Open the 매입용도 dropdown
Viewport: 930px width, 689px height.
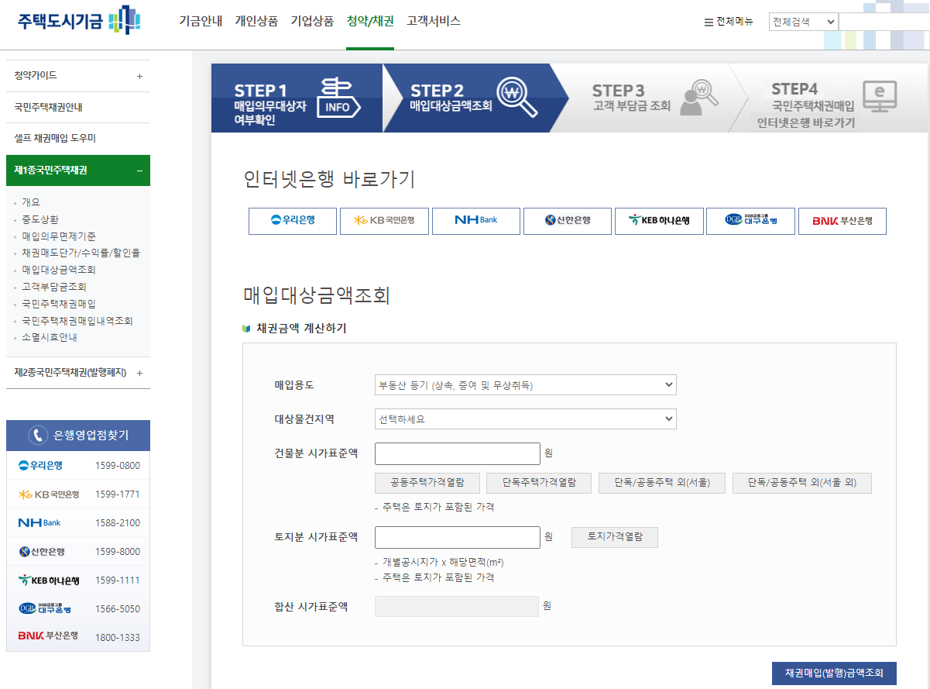coord(525,384)
